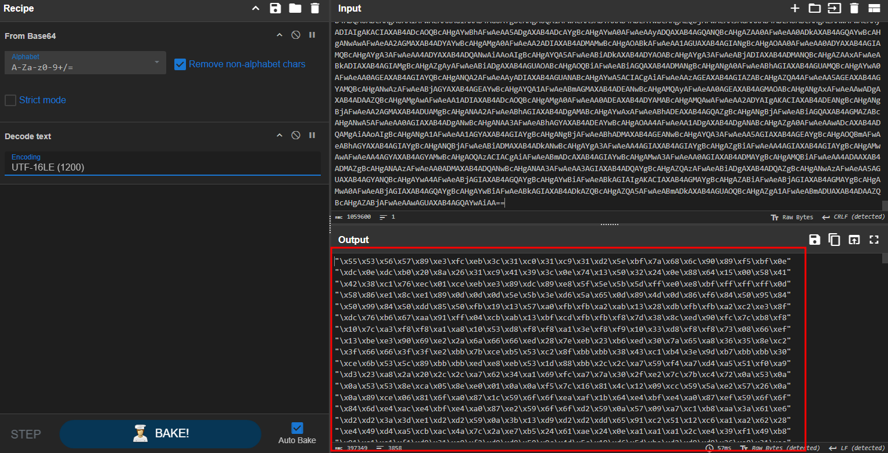Maximise the output pane
This screenshot has height=453, width=888.
873,240
